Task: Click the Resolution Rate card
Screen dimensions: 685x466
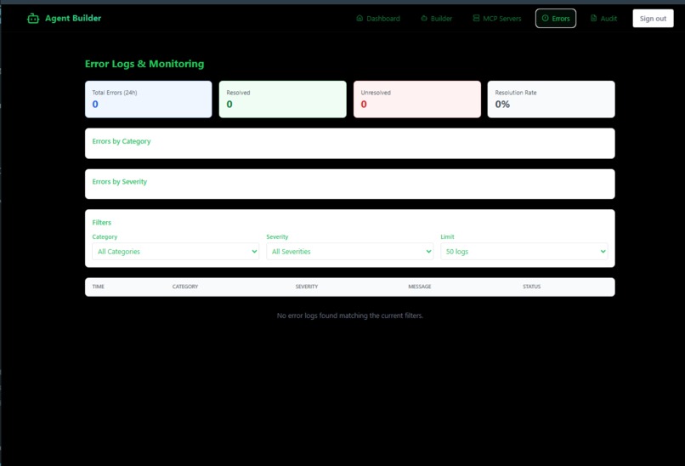Action: 552,99
